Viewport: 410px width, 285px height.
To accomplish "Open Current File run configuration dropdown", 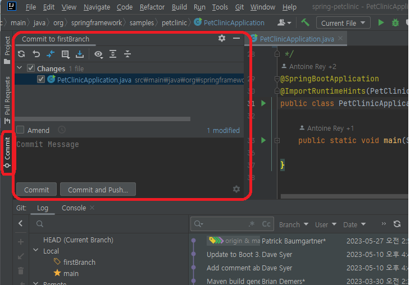I will (x=343, y=23).
